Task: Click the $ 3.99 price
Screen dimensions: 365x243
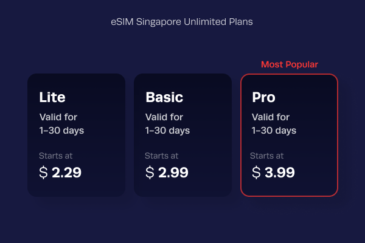Action: pos(273,173)
